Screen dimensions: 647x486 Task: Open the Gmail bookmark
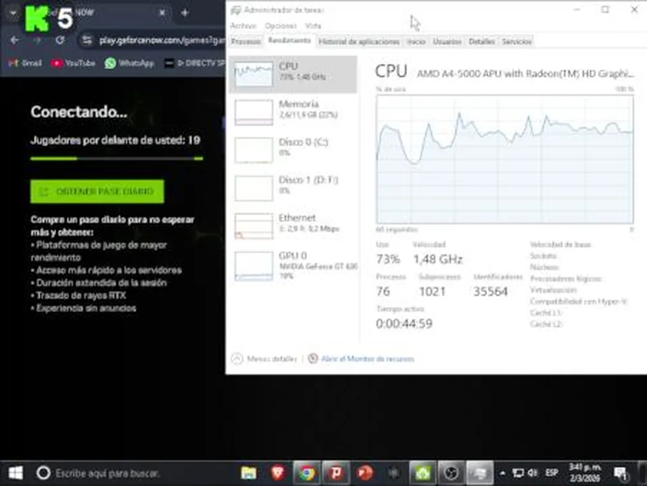[x=25, y=63]
